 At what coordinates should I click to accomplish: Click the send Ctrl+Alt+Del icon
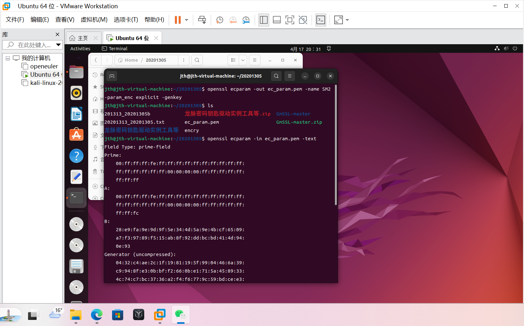point(202,20)
